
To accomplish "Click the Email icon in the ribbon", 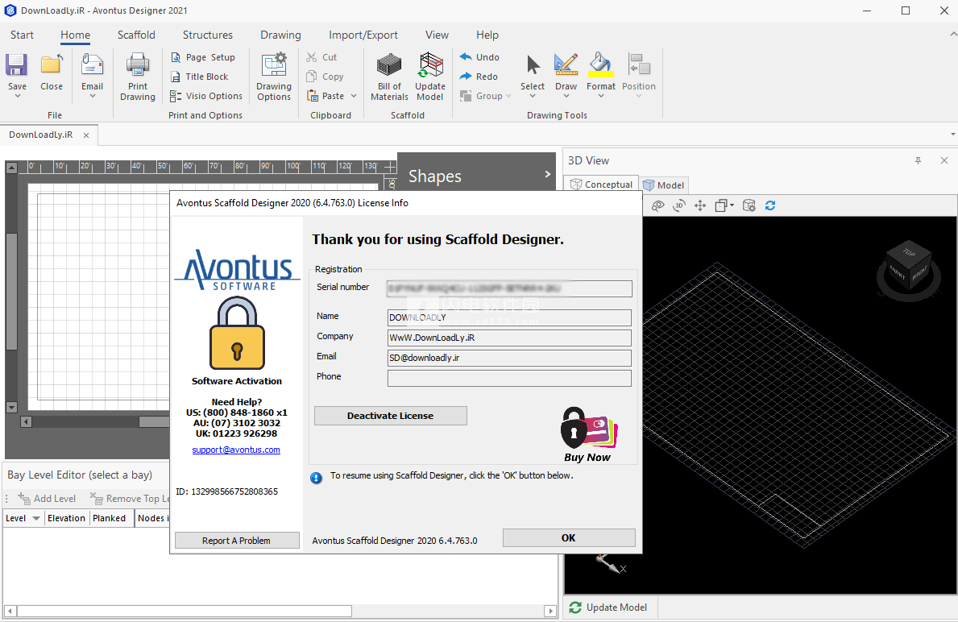I will [93, 64].
